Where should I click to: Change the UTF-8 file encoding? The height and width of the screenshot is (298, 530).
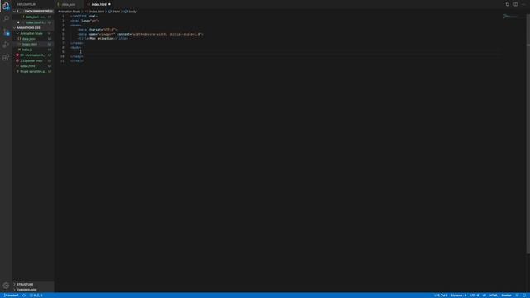tap(475, 296)
